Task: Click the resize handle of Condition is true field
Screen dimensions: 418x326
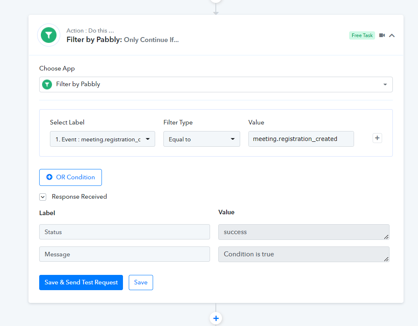Action: [386, 259]
